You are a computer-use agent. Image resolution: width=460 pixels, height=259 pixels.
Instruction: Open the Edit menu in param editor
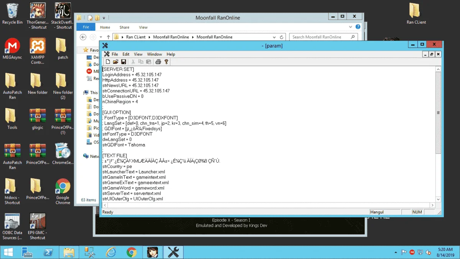pos(126,54)
